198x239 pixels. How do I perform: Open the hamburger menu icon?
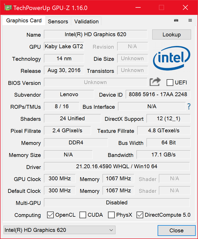click(x=190, y=21)
